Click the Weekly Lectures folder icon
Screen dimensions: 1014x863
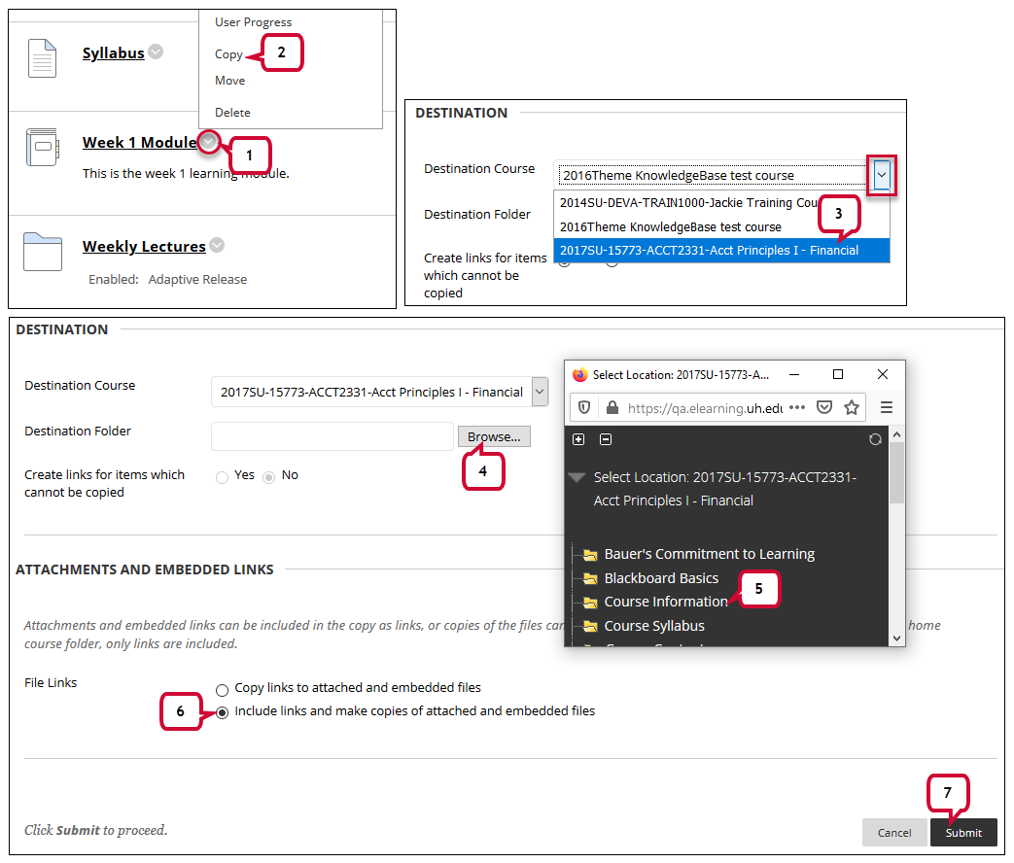click(43, 252)
